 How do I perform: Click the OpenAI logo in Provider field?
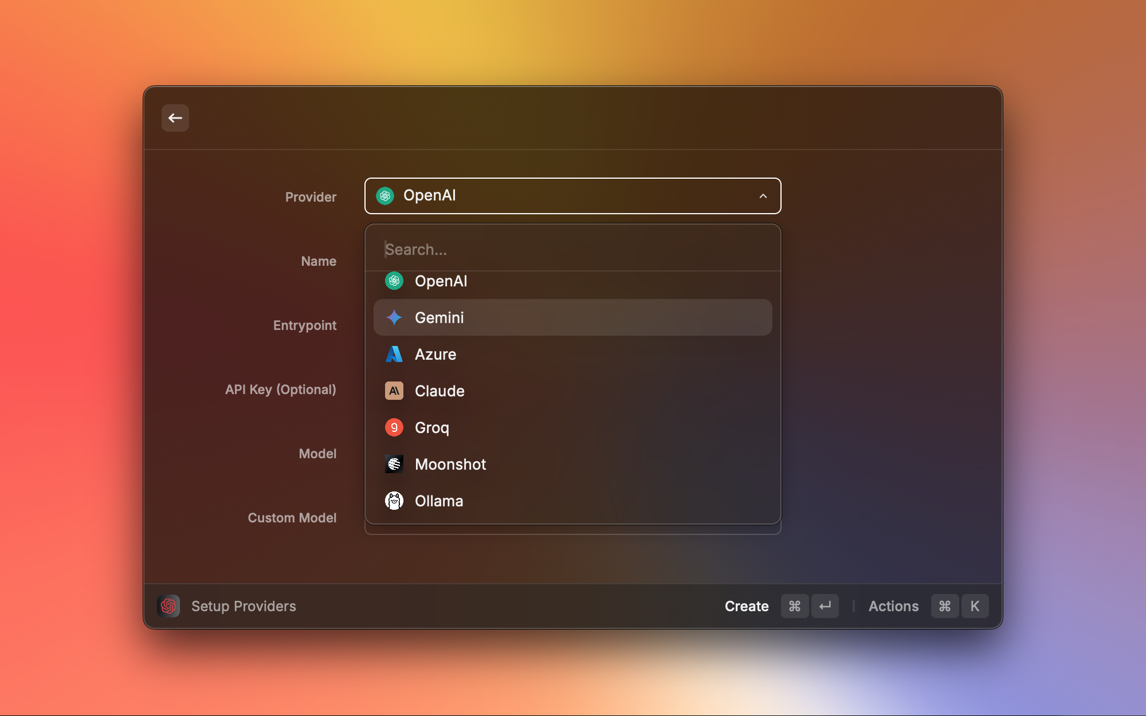tap(385, 196)
